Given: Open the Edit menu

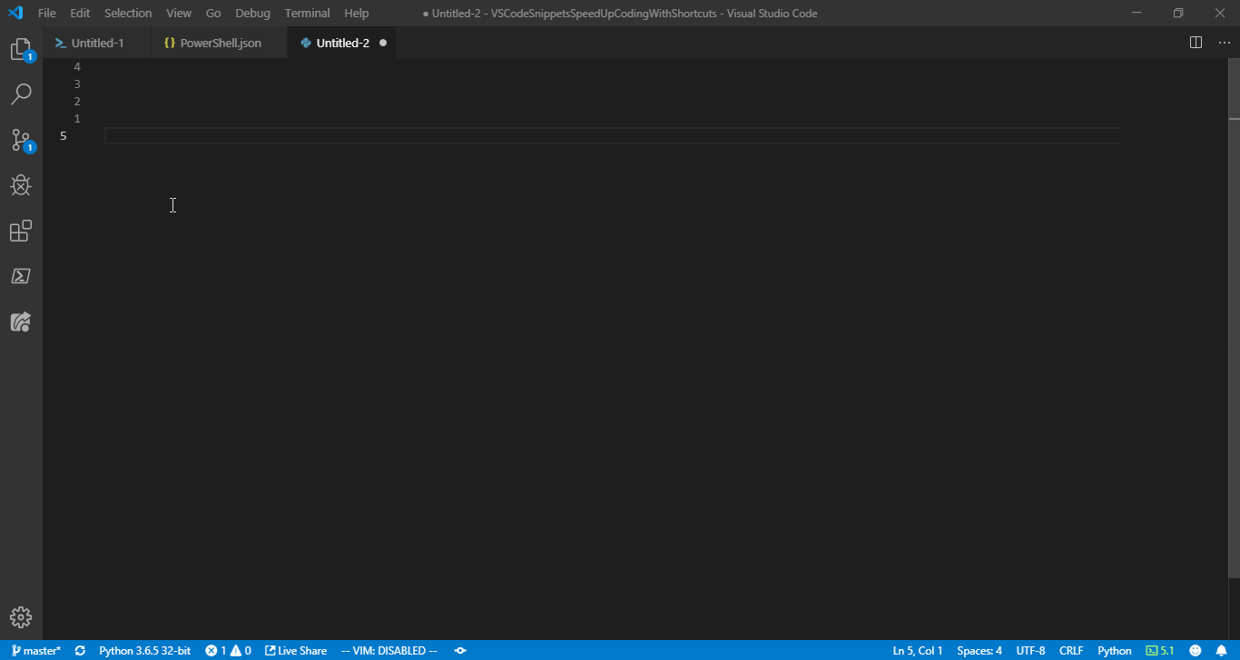Looking at the screenshot, I should (80, 14).
